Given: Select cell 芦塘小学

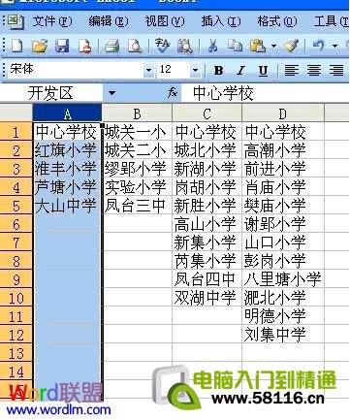Looking at the screenshot, I should [67, 187].
